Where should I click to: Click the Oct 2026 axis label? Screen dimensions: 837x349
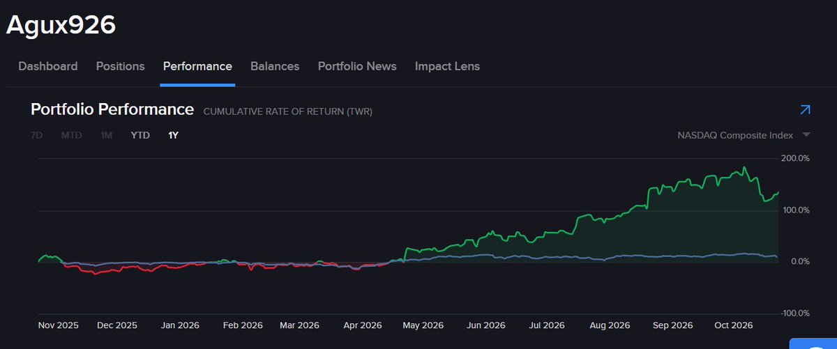click(x=732, y=325)
